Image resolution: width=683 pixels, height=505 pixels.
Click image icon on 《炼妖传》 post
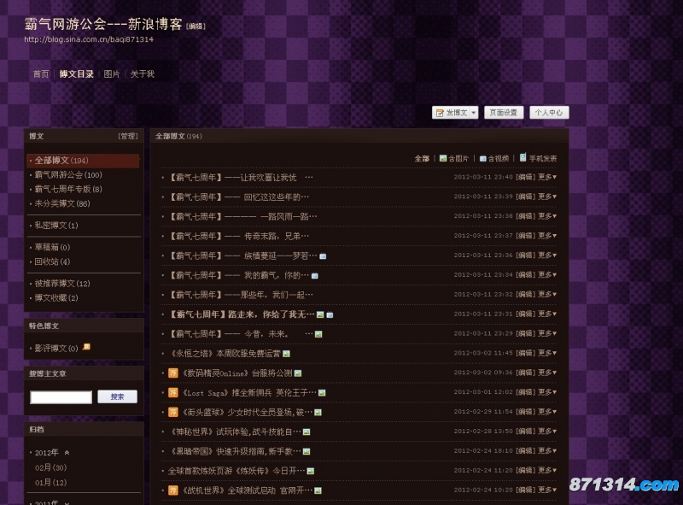coord(311,472)
